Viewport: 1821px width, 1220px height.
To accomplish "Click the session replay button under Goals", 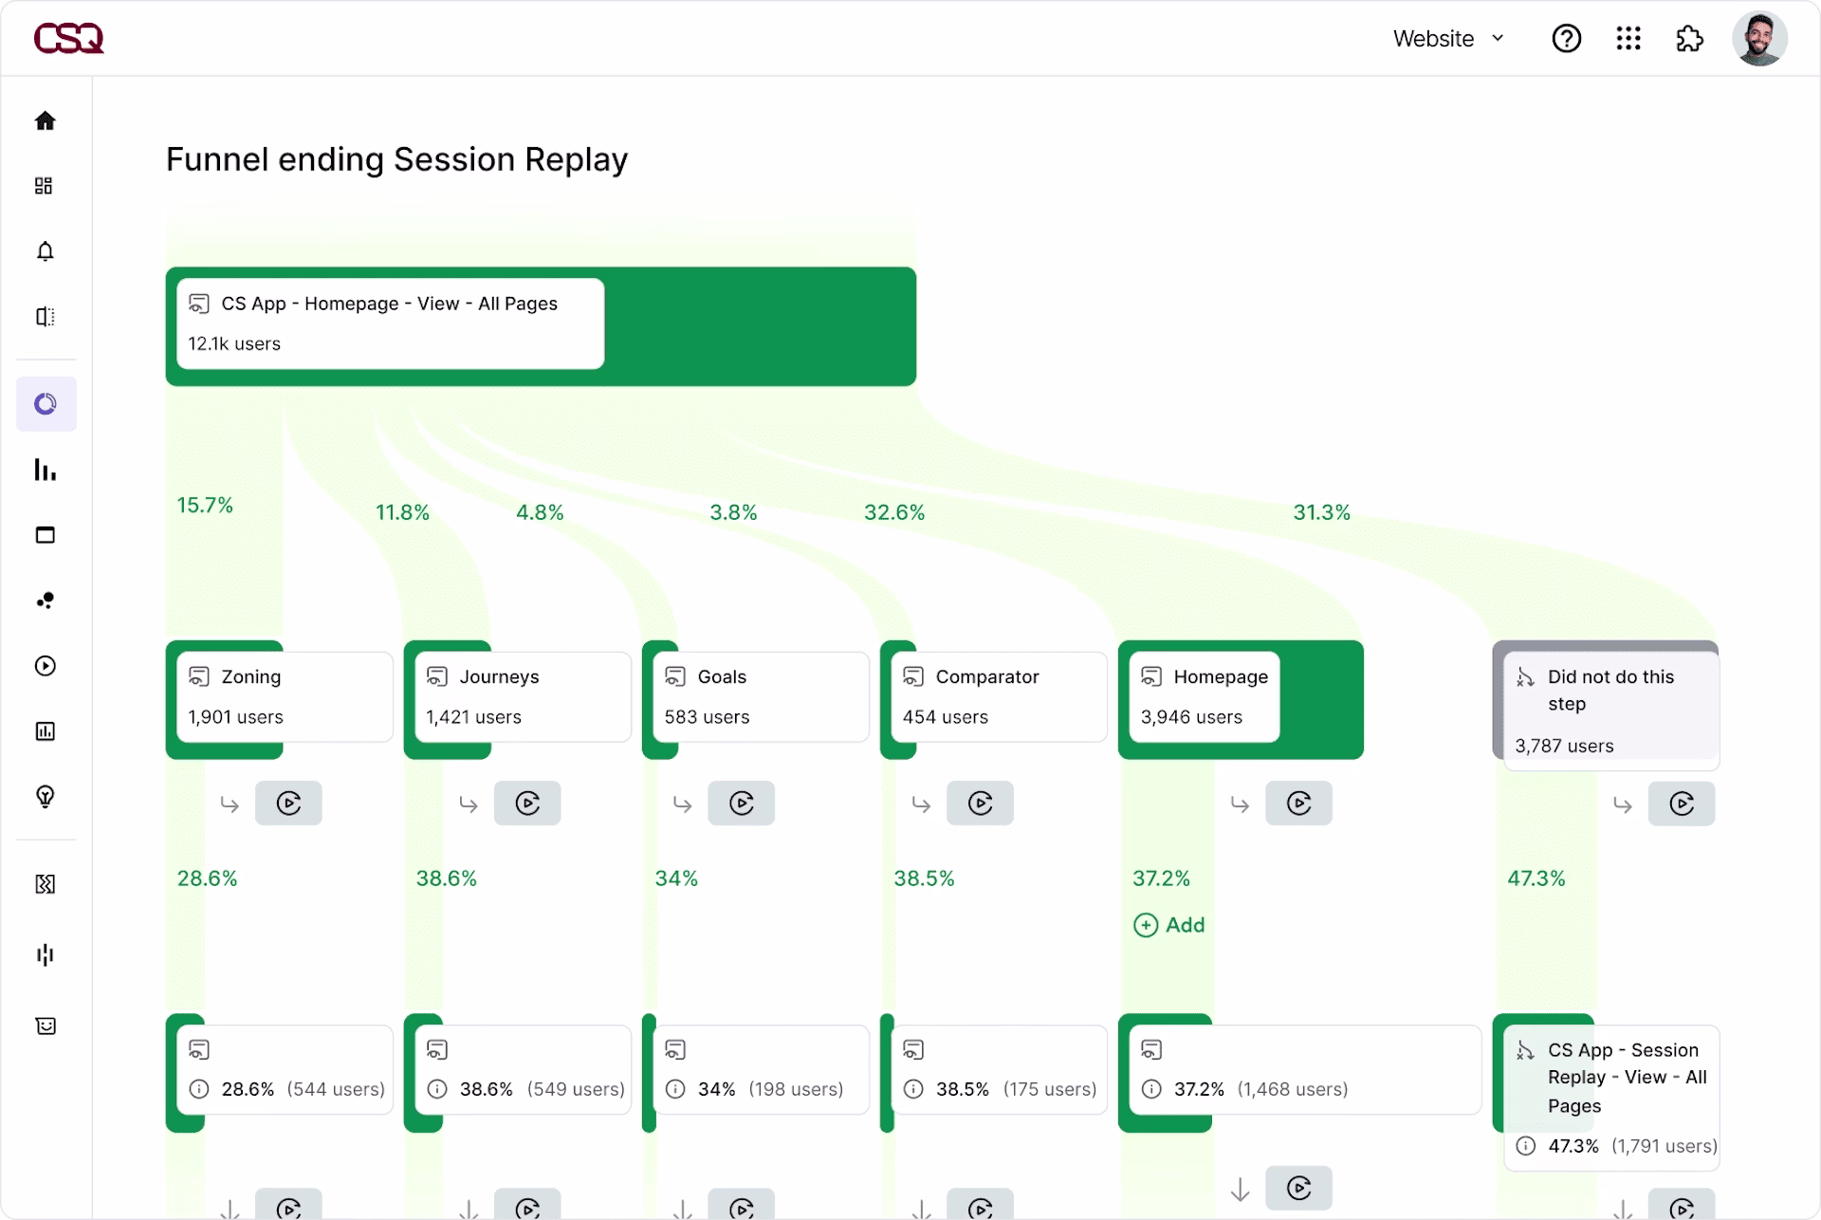I will (742, 804).
